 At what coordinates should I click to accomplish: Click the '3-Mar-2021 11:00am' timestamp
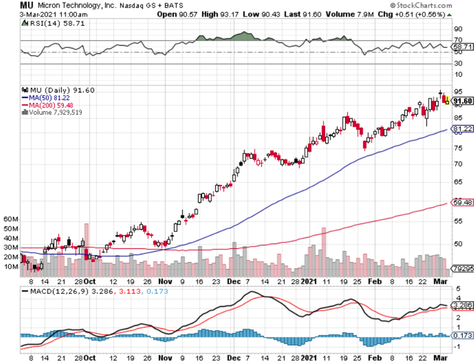pyautogui.click(x=54, y=15)
